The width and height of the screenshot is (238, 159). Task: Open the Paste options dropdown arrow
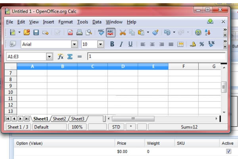pyautogui.click(x=148, y=32)
